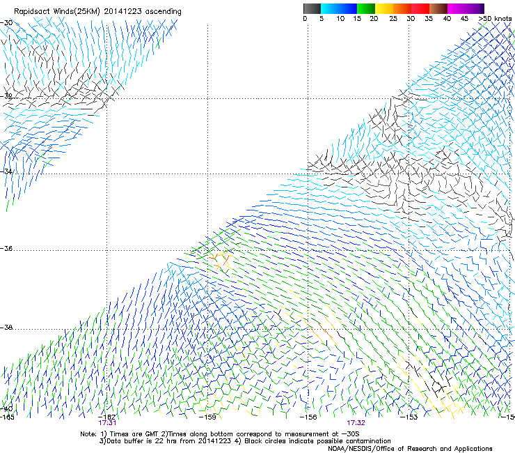Click the '>50 knots' legend label
The height and width of the screenshot is (453, 515).
[495, 19]
